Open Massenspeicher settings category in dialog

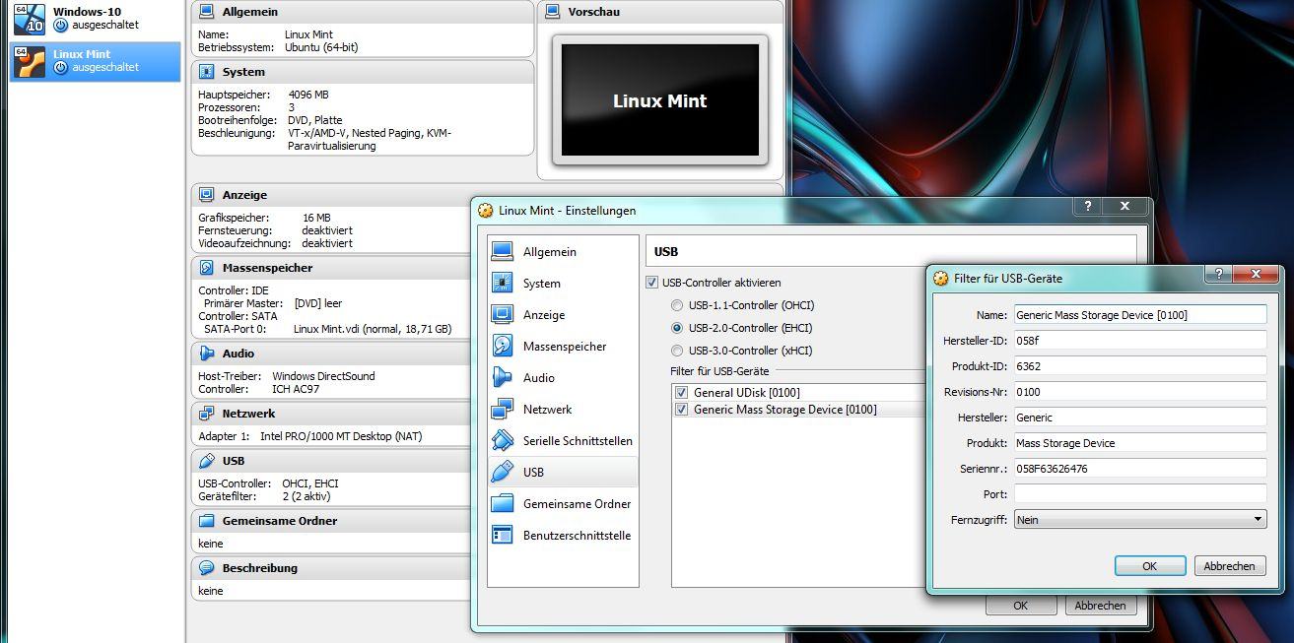tap(564, 347)
